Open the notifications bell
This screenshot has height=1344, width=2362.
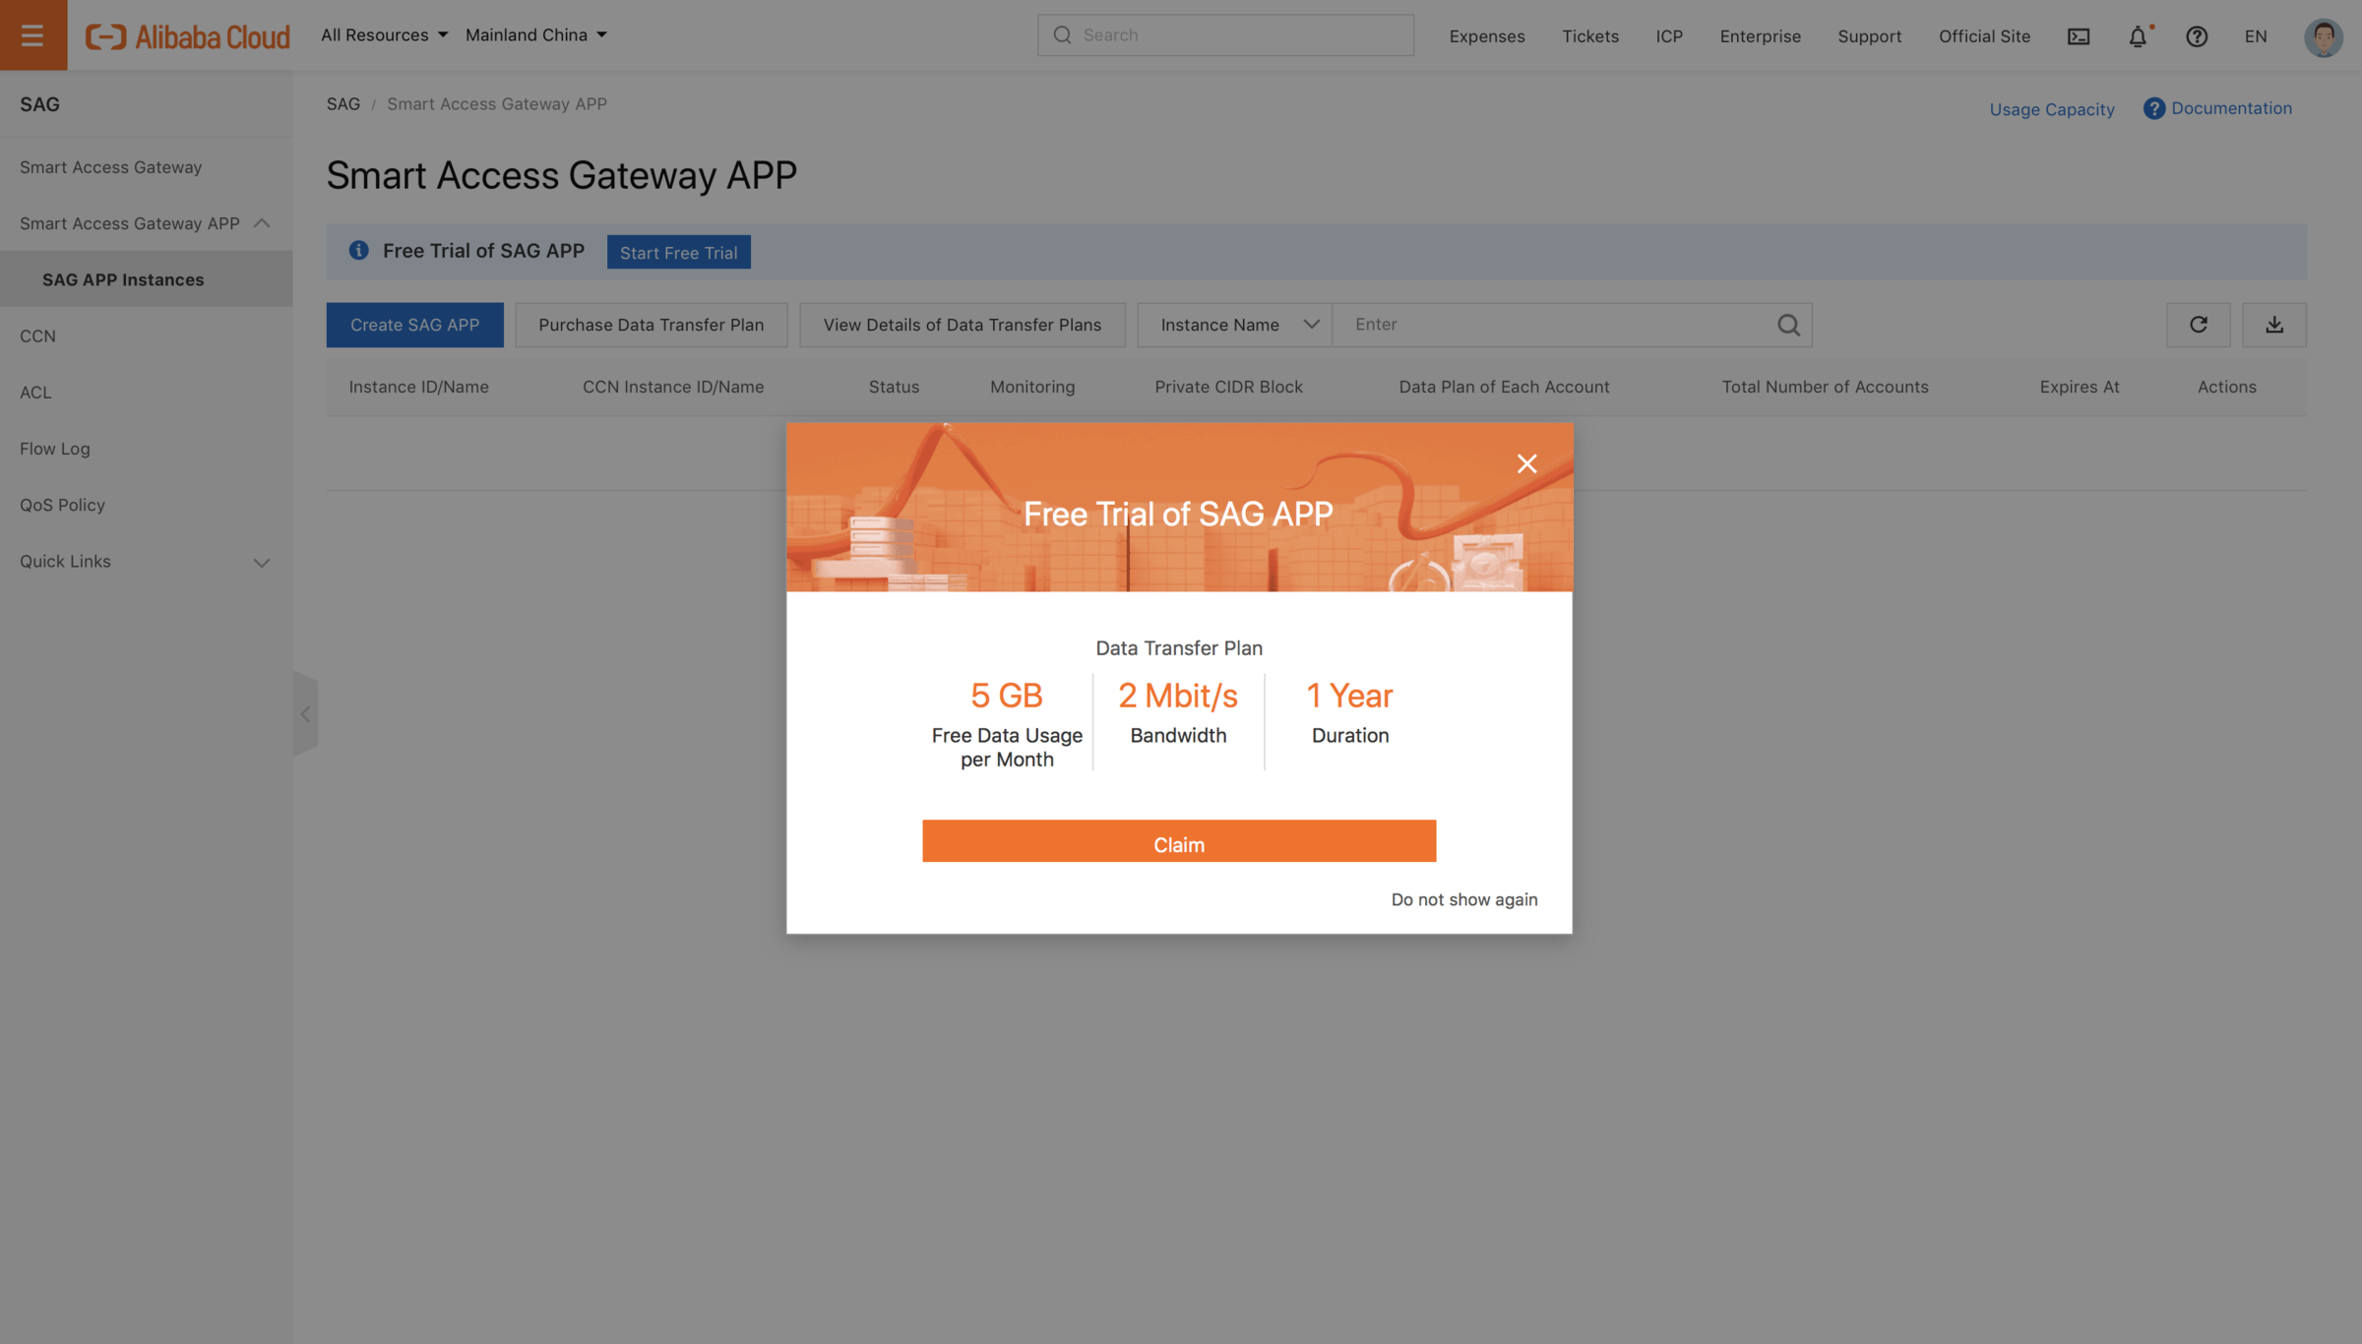(x=2138, y=36)
